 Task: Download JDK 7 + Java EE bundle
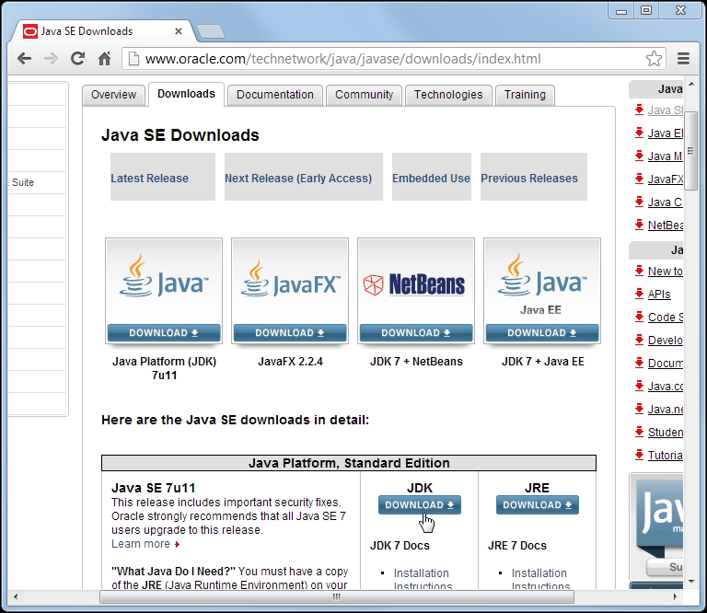pyautogui.click(x=542, y=333)
